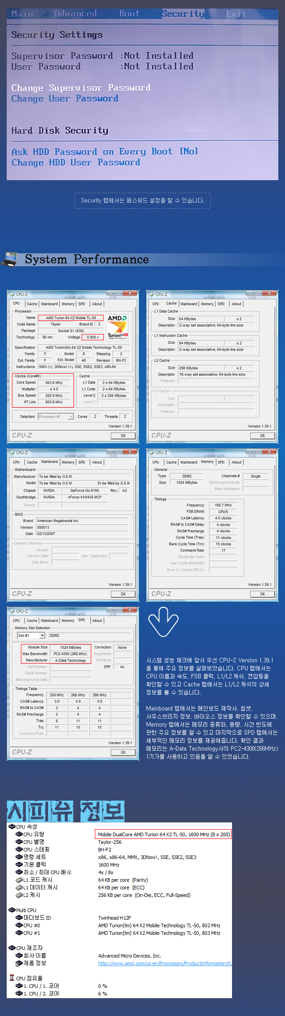Select the Exit tab in the BIOS
Image resolution: width=285 pixels, height=1016 pixels.
[x=236, y=14]
